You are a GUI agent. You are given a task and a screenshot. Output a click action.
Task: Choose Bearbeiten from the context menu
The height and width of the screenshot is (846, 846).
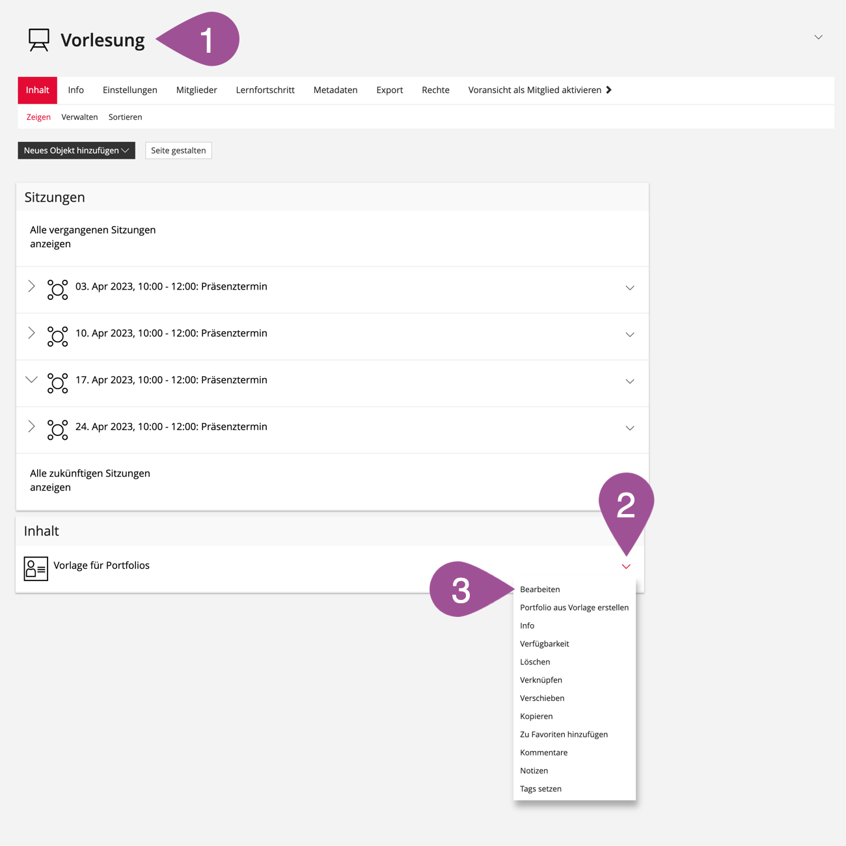click(x=539, y=590)
